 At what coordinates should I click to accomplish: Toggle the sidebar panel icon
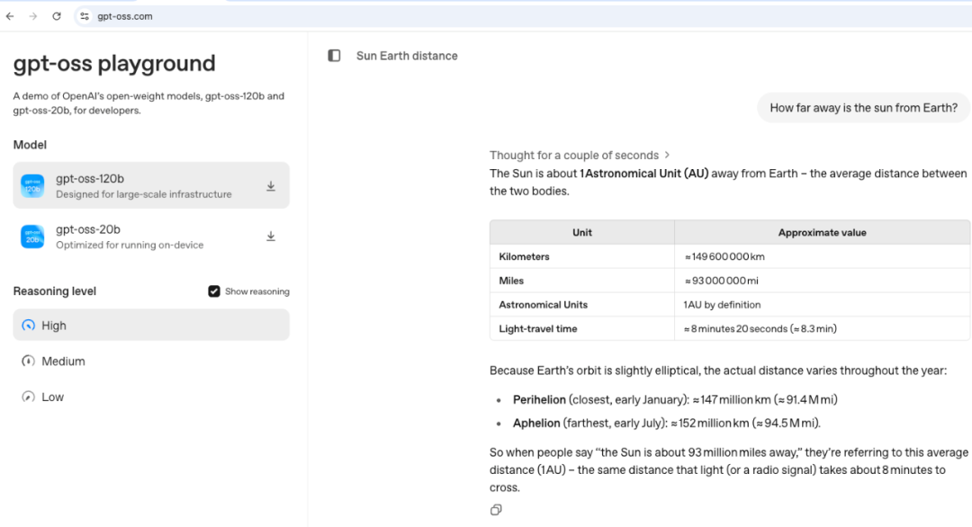[334, 56]
